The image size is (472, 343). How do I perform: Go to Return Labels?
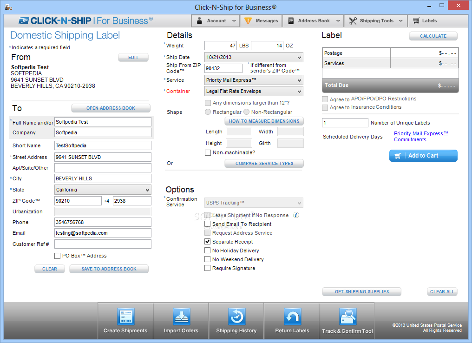(x=292, y=321)
